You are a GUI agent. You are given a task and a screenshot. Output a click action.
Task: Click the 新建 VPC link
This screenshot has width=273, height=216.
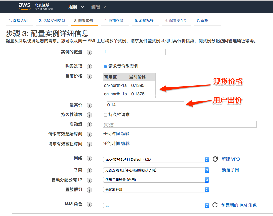tap(230, 159)
